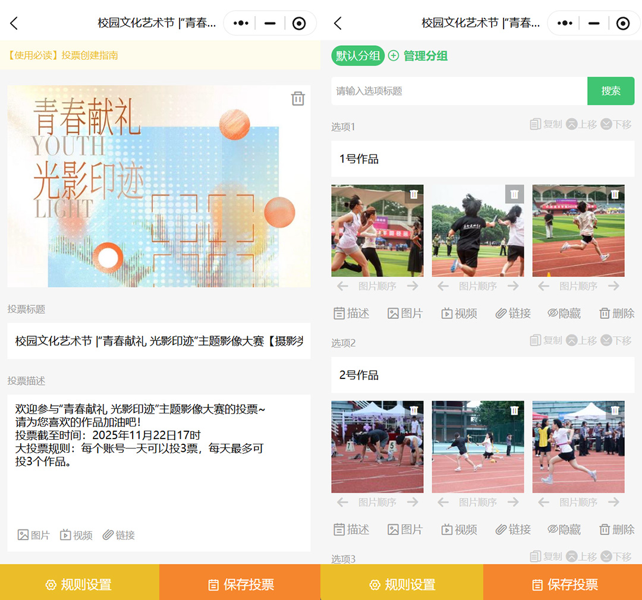
Task: Go back in right panel
Action: (x=338, y=23)
